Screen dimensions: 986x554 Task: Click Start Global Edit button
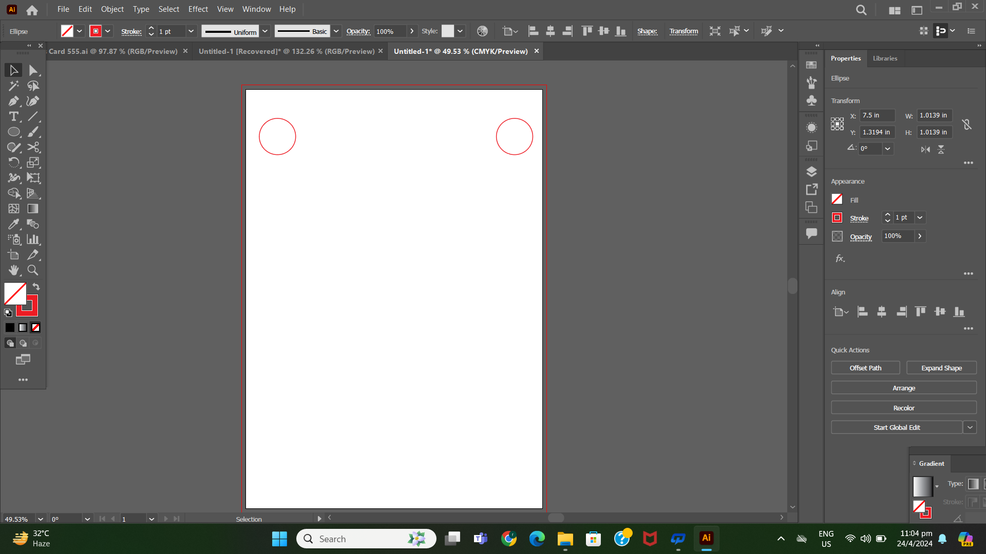(x=897, y=427)
